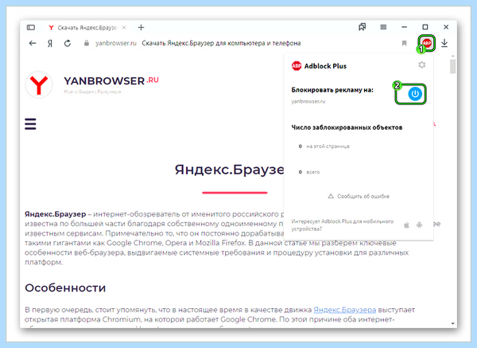Close the Скачать Яндекс.Браузер tab
The height and width of the screenshot is (348, 477).
tap(124, 27)
